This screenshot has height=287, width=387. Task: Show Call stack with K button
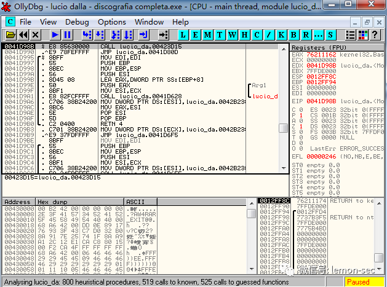click(x=281, y=35)
